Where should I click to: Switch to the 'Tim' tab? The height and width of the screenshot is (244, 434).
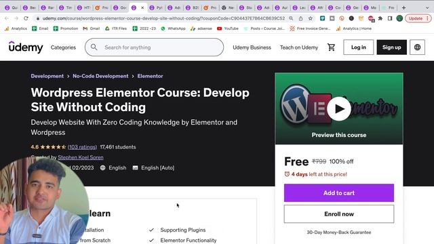coord(66,7)
